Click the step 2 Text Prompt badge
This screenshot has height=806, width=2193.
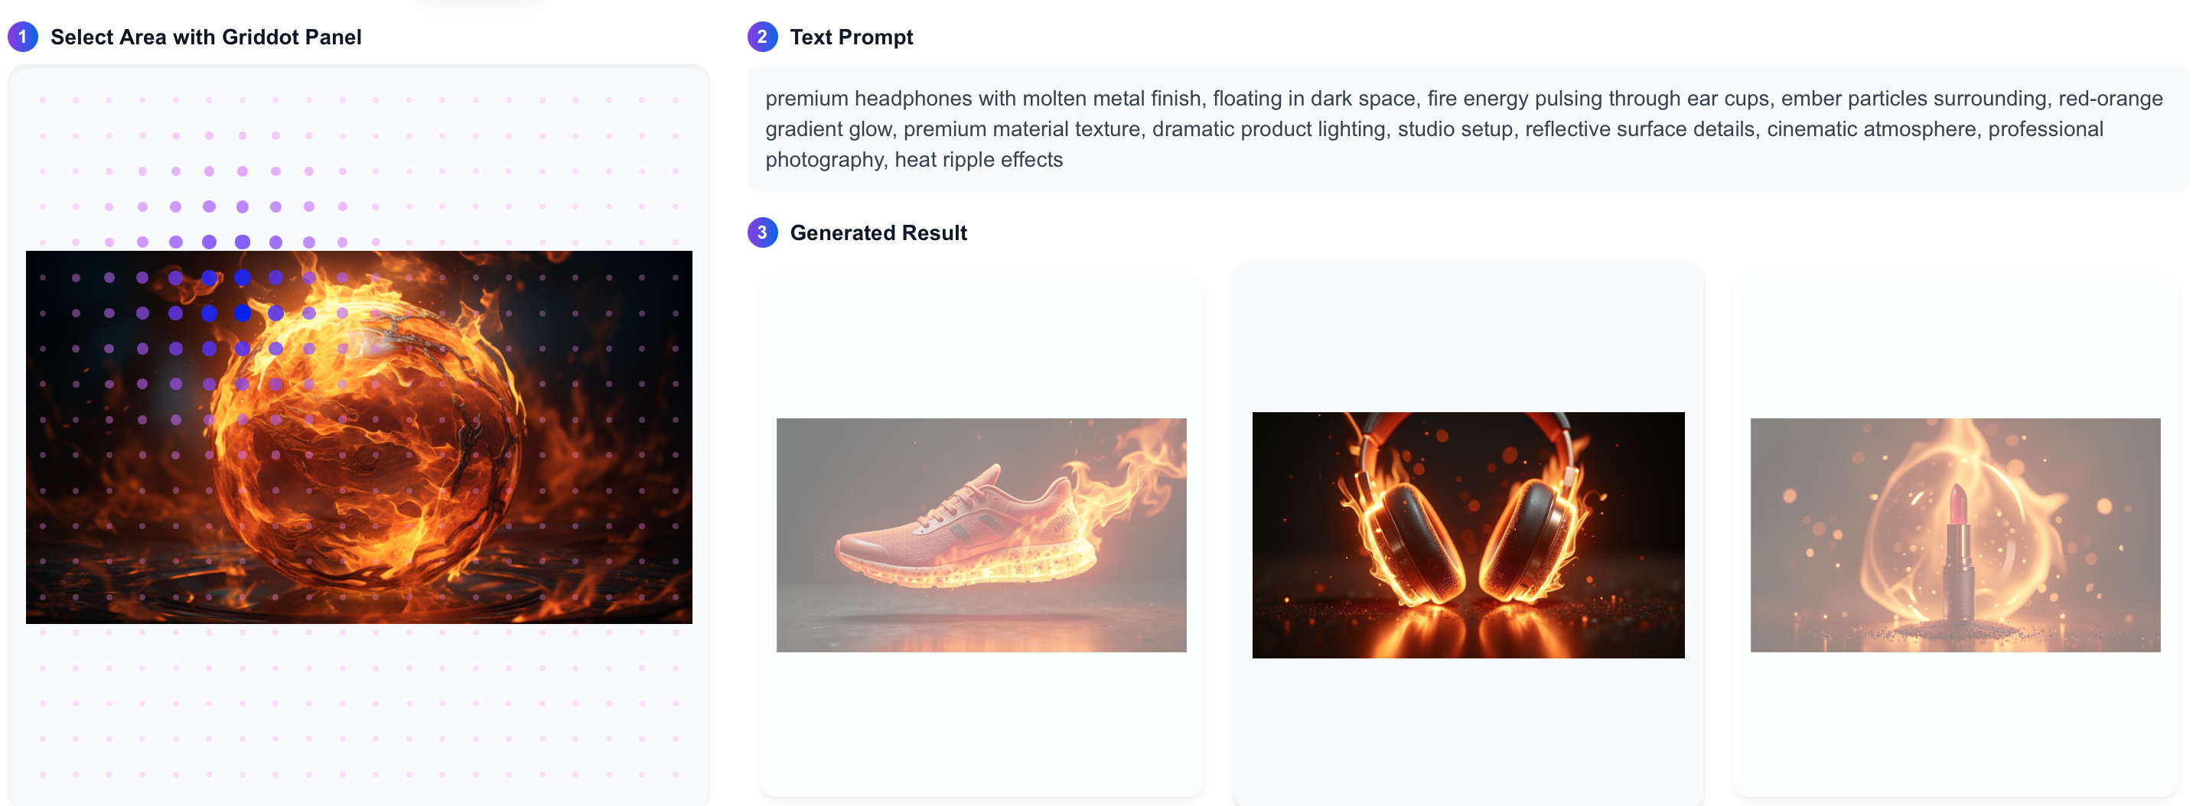click(x=762, y=37)
